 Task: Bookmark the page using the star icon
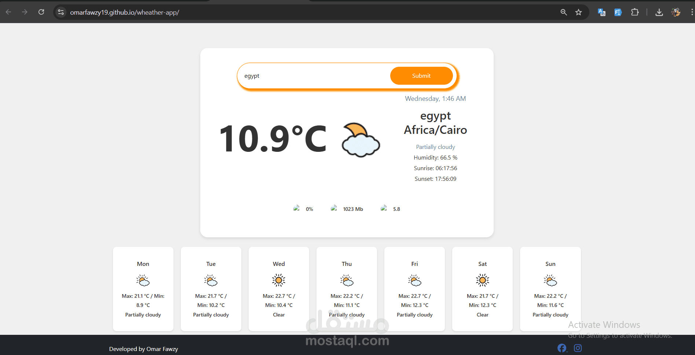click(x=578, y=12)
